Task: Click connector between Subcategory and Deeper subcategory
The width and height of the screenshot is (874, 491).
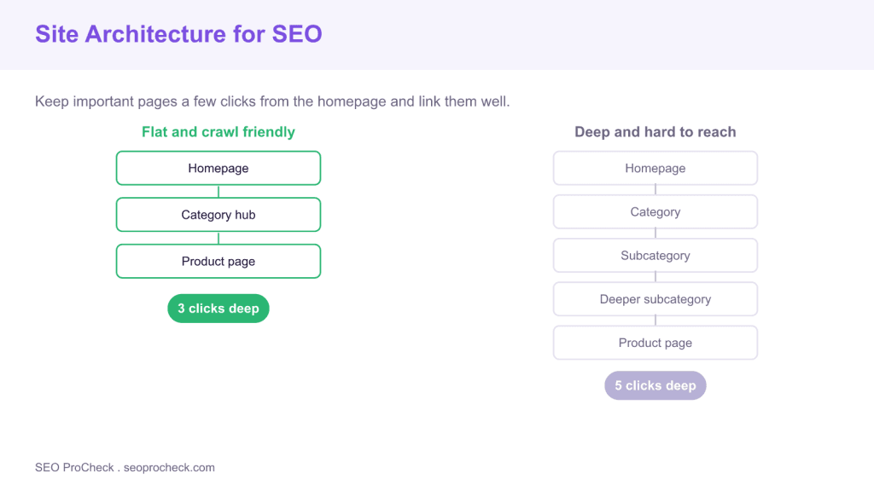Action: (655, 277)
